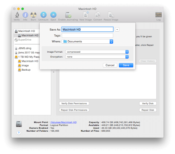Click the SuperDrive optical drive icon
The width and height of the screenshot is (175, 154).
[x=16, y=40]
